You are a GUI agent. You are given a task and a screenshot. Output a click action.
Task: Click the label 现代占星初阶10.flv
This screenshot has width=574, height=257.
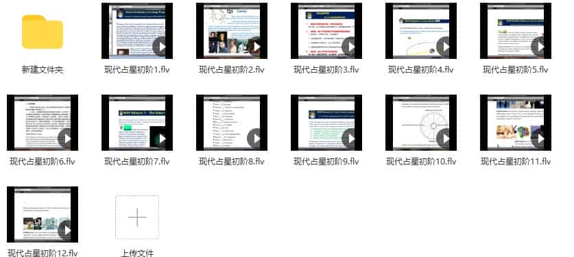pyautogui.click(x=421, y=161)
